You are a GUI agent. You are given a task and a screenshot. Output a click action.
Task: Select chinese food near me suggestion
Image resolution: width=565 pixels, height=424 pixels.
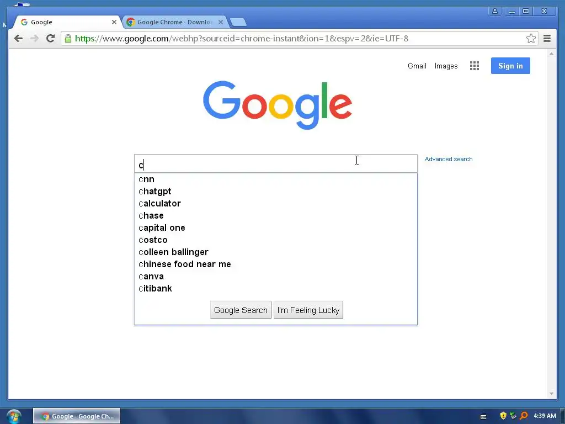click(x=276, y=264)
